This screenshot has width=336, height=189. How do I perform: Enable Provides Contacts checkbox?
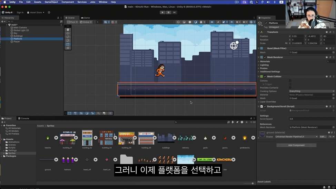click(x=290, y=88)
